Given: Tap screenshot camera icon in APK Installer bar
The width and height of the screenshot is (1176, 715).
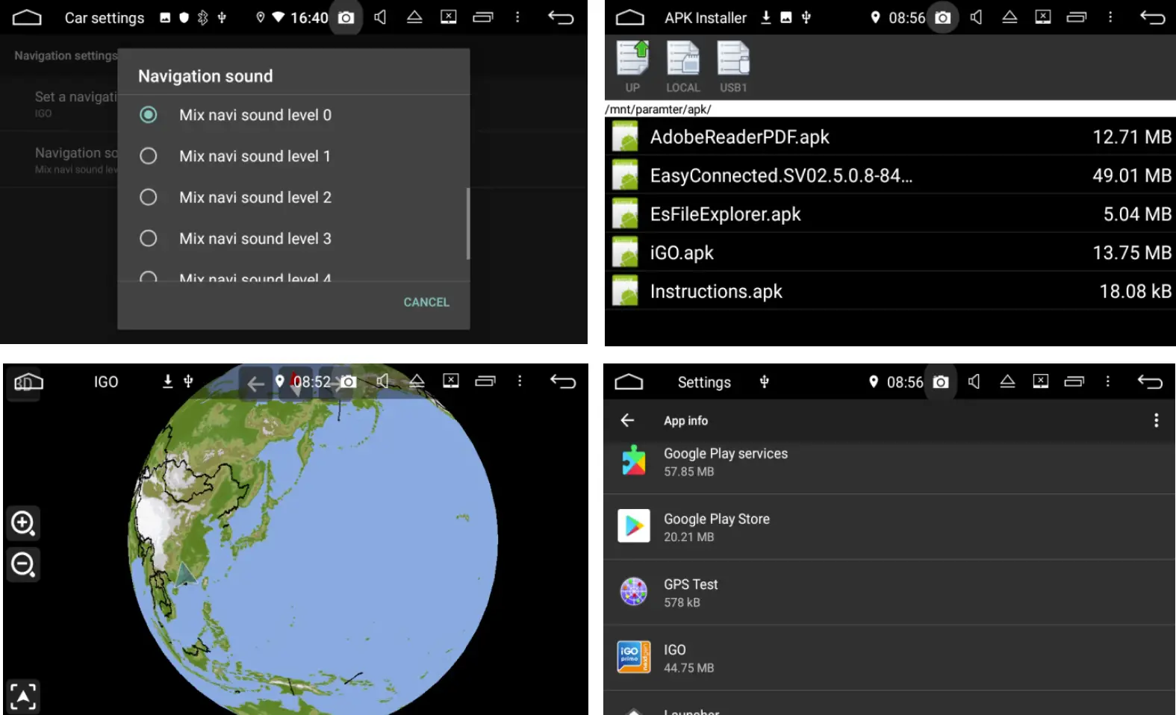Looking at the screenshot, I should tap(943, 17).
